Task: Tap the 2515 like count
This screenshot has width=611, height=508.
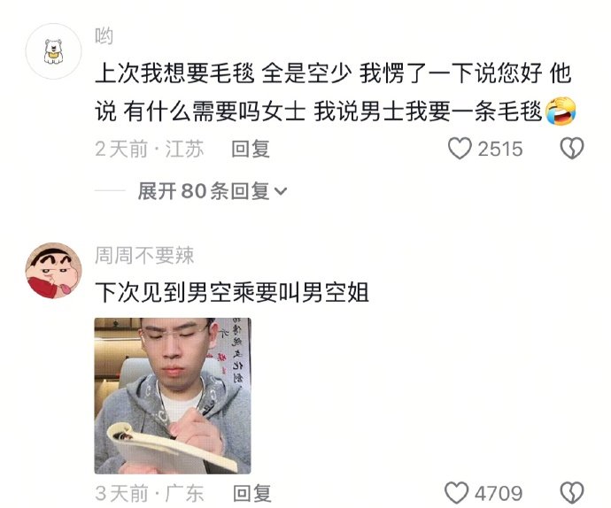Action: (x=500, y=150)
